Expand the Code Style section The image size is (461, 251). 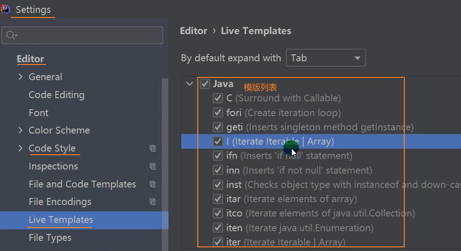[20, 148]
